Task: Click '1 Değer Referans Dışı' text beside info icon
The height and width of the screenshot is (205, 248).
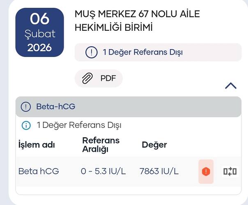Action: click(79, 125)
